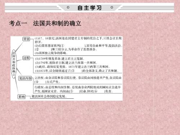Click the small circle left of 自主学习
The height and width of the screenshot is (135, 180).
coord(68,8)
